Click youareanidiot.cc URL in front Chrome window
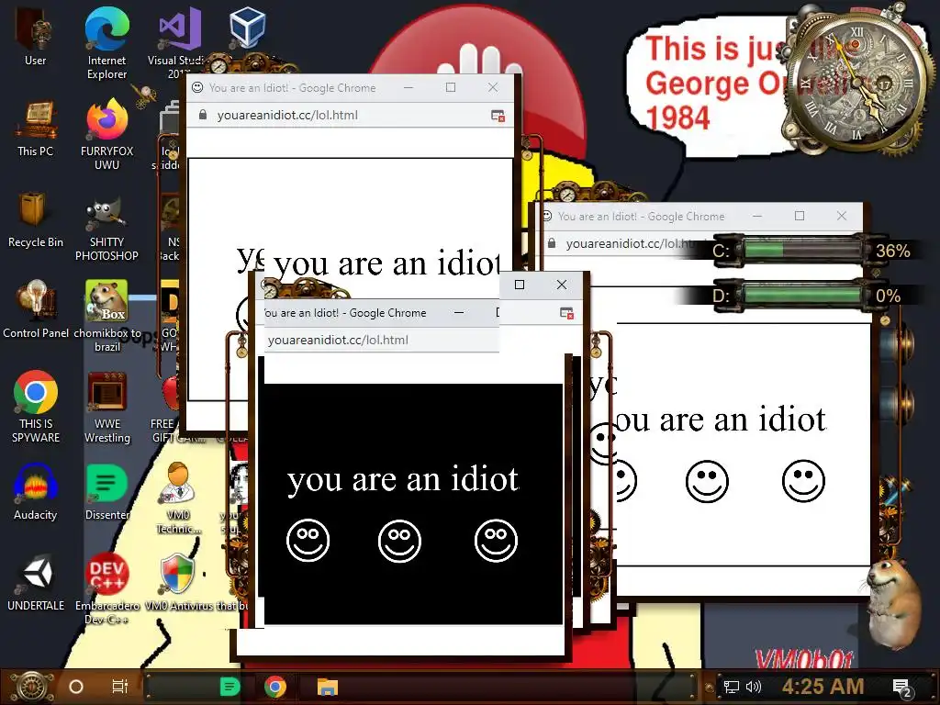 coord(338,340)
